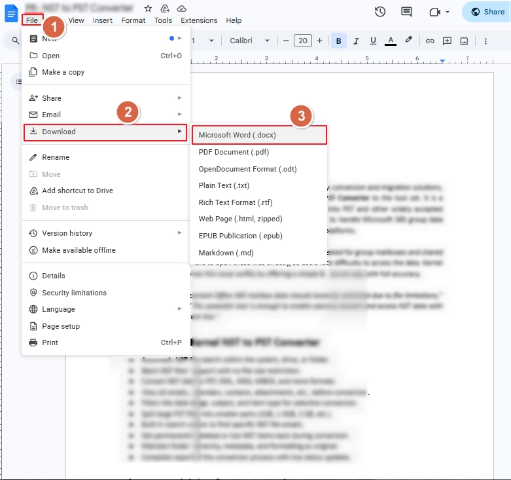Image resolution: width=511 pixels, height=480 pixels.
Task: Download as Web Page (.html, zipped)
Action: point(259,219)
